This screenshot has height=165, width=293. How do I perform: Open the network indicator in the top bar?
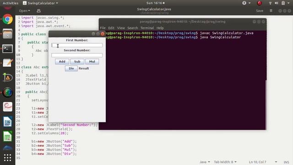click(x=270, y=3)
